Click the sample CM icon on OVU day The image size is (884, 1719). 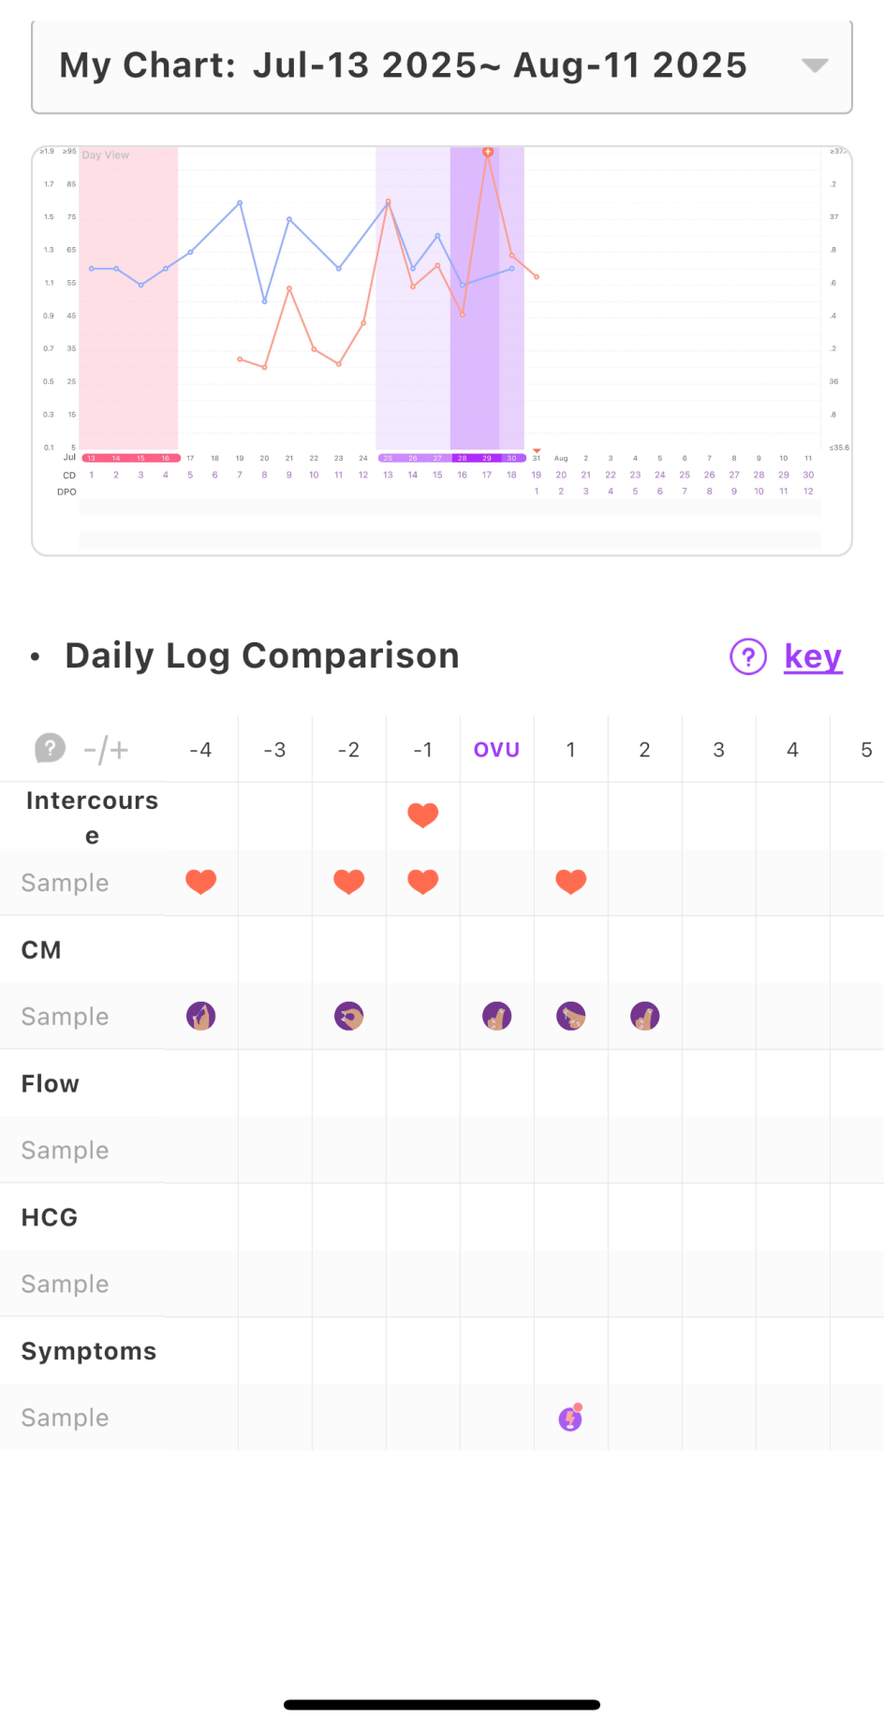point(497,1016)
